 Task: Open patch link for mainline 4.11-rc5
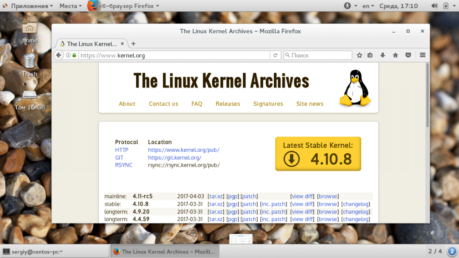[x=249, y=196]
